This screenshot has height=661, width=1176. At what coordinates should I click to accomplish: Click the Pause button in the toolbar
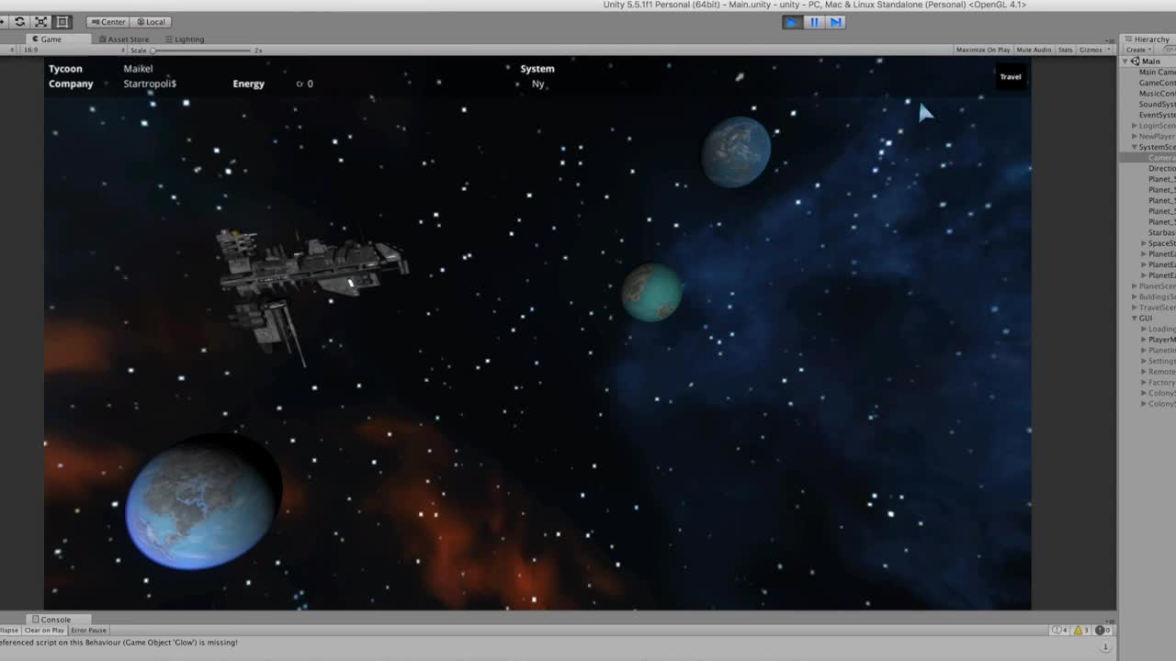click(813, 22)
